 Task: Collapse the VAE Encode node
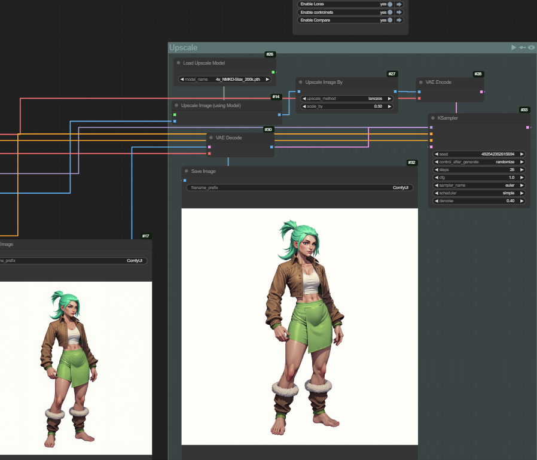pos(421,82)
